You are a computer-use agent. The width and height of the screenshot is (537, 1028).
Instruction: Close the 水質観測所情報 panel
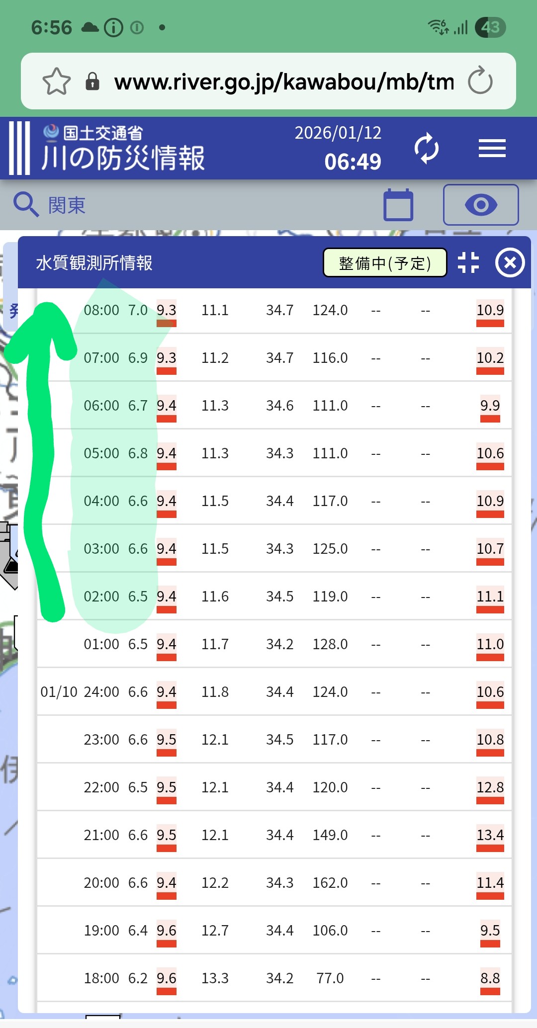click(510, 262)
